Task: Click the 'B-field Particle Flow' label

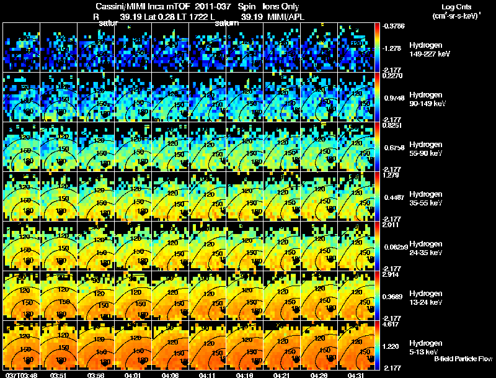Action: coord(463,359)
